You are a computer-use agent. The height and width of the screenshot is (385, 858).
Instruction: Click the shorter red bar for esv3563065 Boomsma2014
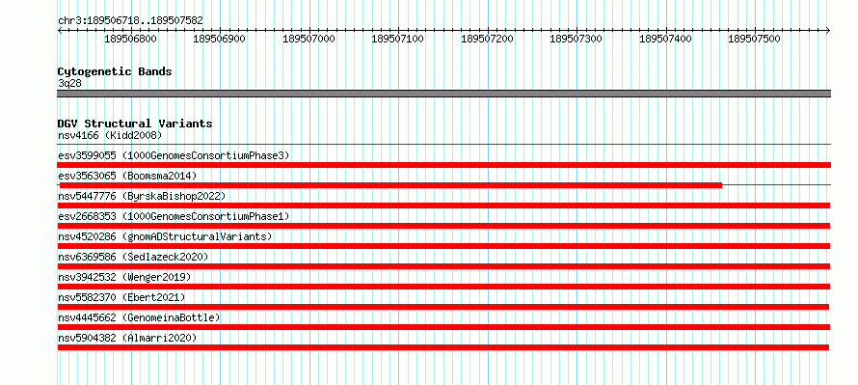click(390, 185)
